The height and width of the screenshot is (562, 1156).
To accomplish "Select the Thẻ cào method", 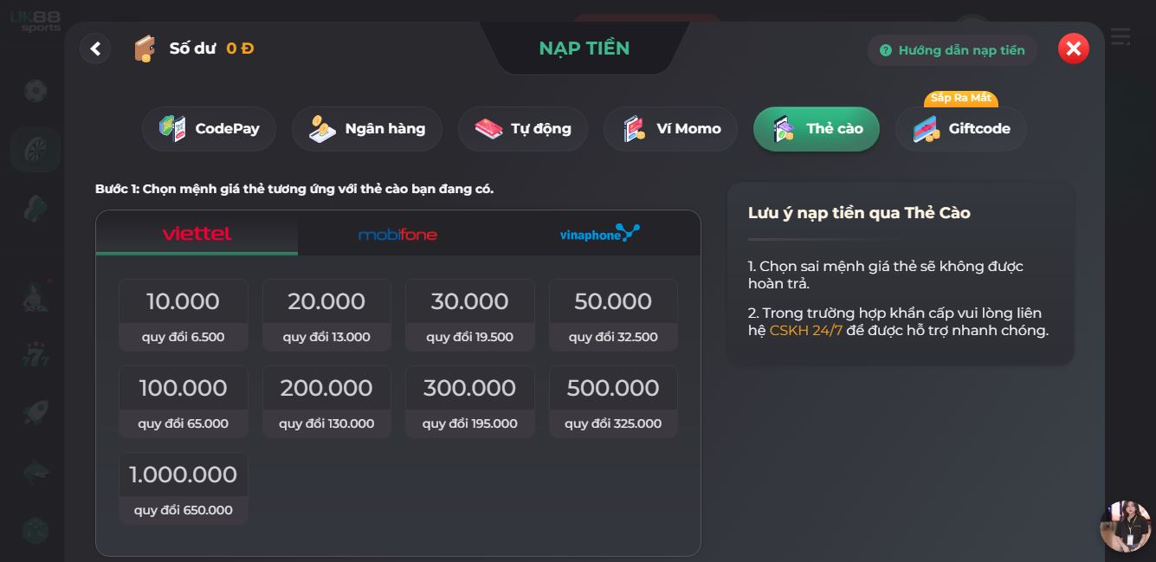I will pyautogui.click(x=817, y=129).
